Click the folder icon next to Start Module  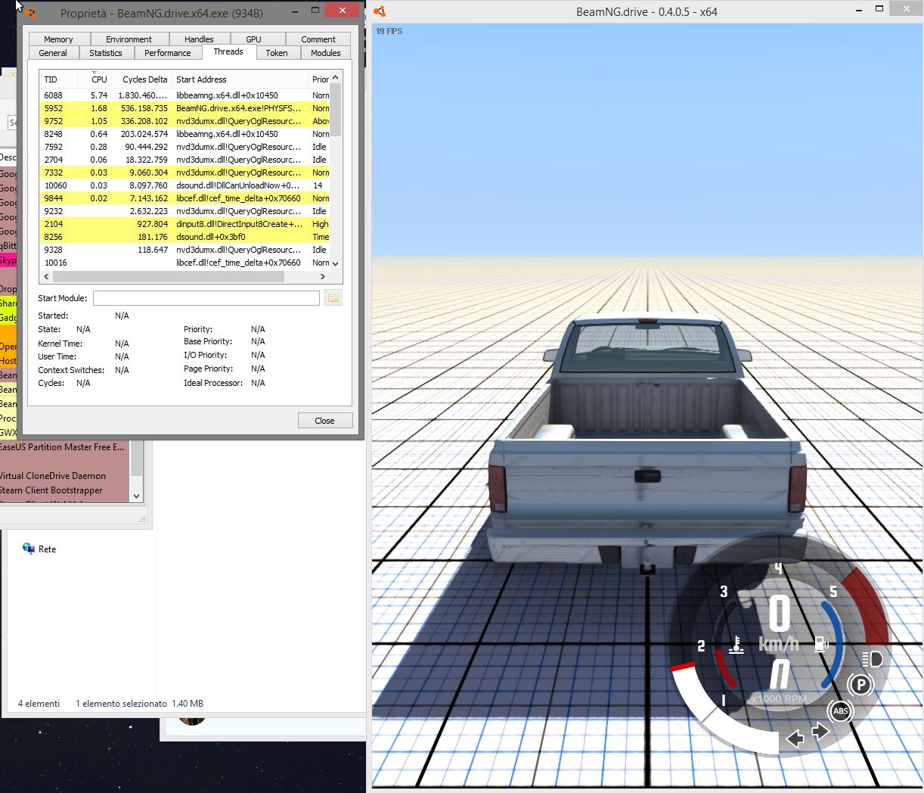[x=333, y=298]
